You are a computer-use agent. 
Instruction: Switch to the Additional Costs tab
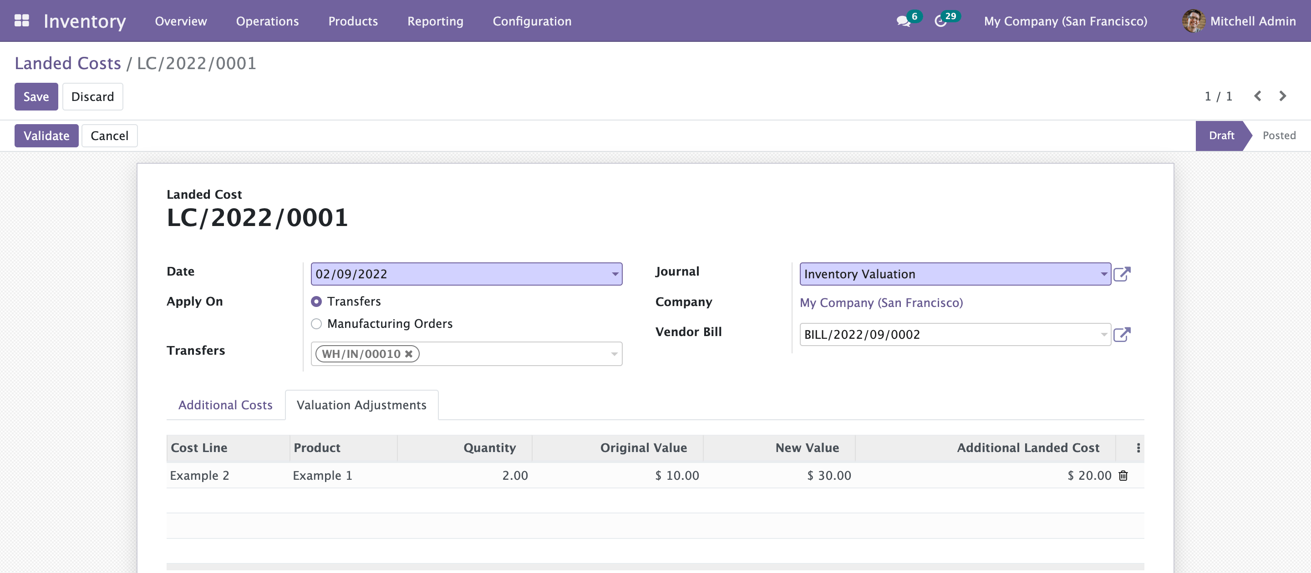click(x=225, y=405)
